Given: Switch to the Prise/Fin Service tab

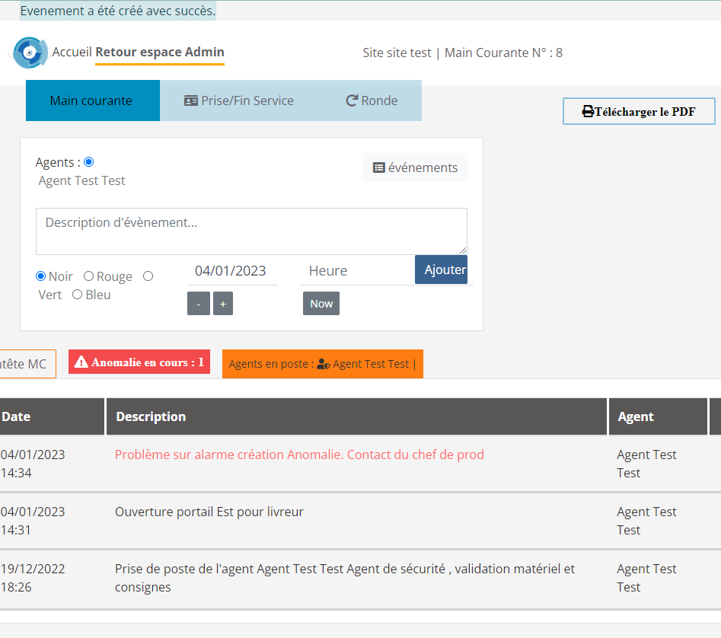Looking at the screenshot, I should [x=239, y=100].
